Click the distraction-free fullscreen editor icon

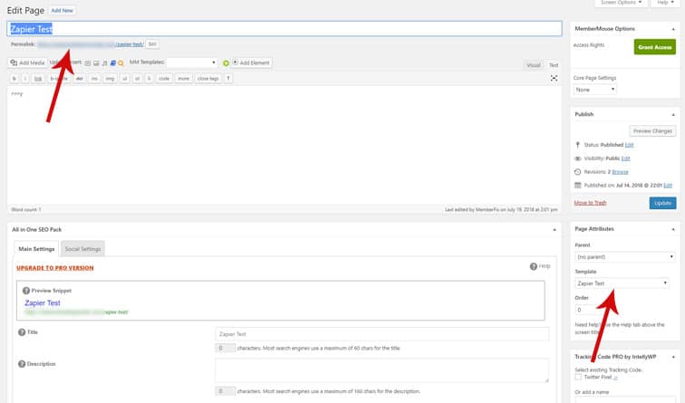554,79
